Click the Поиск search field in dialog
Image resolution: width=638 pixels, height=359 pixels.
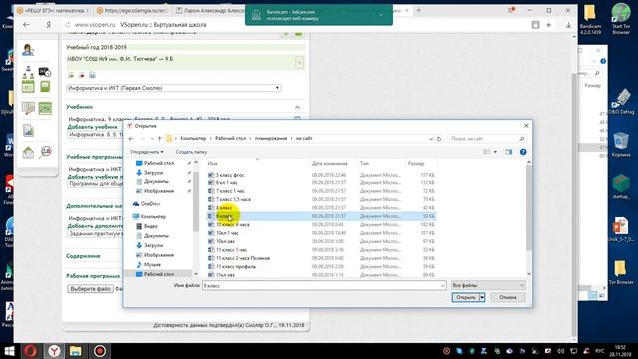[486, 139]
